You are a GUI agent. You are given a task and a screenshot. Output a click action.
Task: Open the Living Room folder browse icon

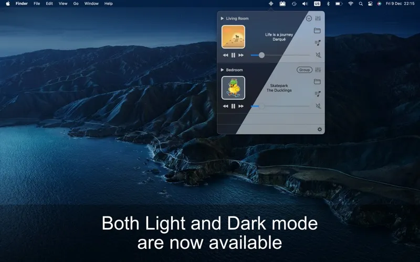pos(317,30)
